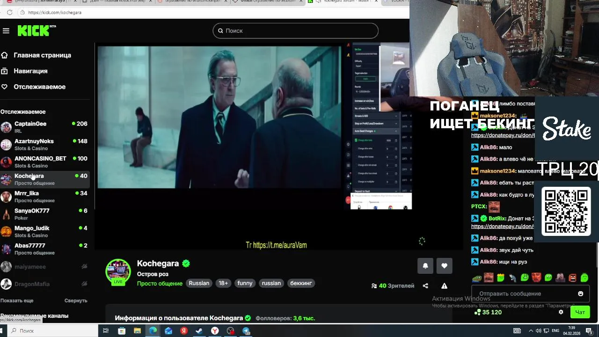This screenshot has height=337, width=599.
Task: Open Отслеживаемое heart icon in sidebar
Action: tap(4, 87)
